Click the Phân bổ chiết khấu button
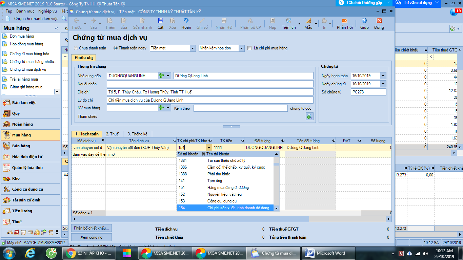463x260 pixels. point(92,228)
